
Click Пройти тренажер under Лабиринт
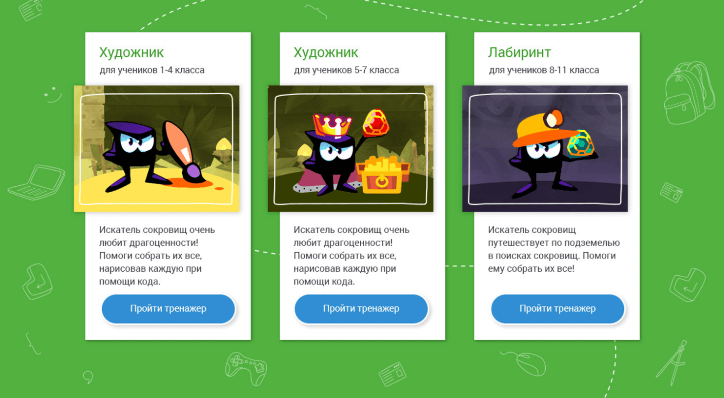click(x=558, y=309)
